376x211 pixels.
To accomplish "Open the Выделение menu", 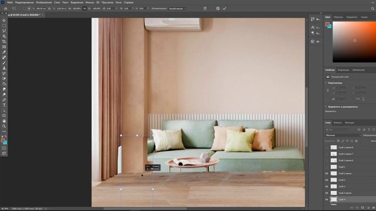I will (x=77, y=2).
